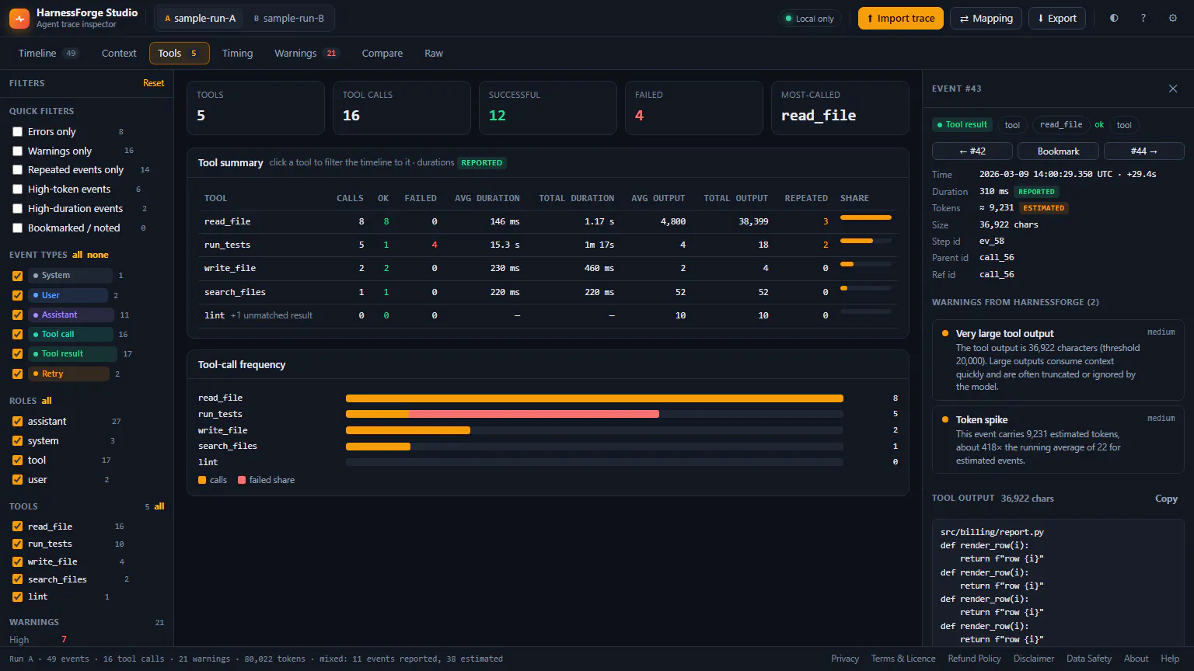Check High-token events filter
The image size is (1194, 671).
(x=17, y=189)
